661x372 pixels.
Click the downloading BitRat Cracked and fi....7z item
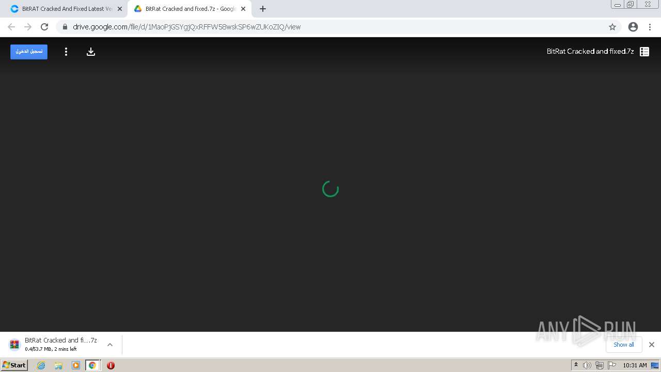[x=61, y=345]
